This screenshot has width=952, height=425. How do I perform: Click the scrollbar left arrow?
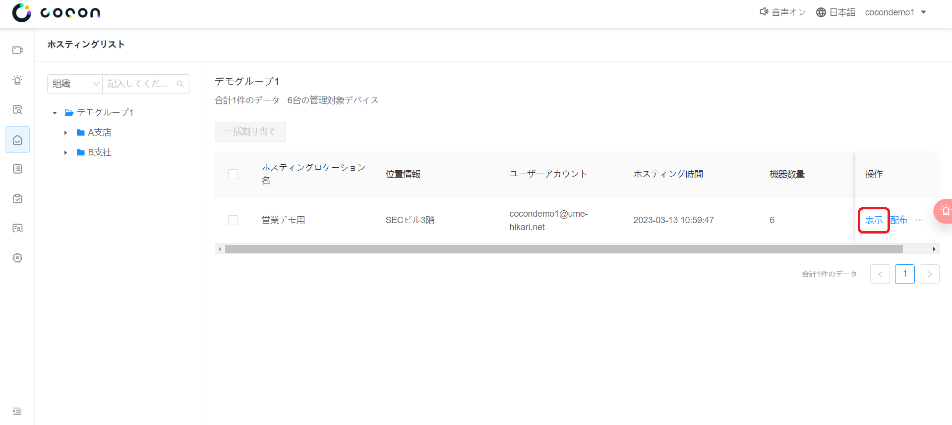pyautogui.click(x=220, y=249)
